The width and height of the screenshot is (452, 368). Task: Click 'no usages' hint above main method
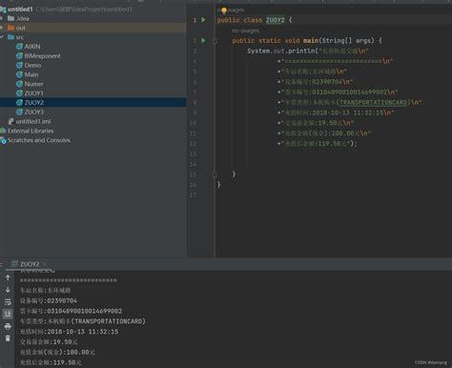point(245,31)
